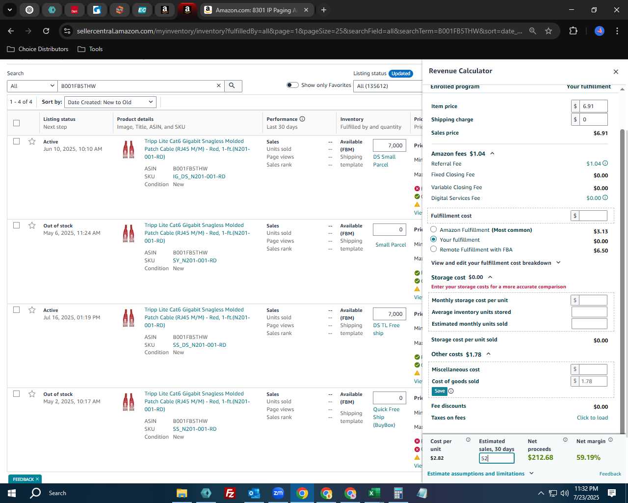Image resolution: width=628 pixels, height=503 pixels.
Task: Click the Net margin info icon
Action: point(610,440)
